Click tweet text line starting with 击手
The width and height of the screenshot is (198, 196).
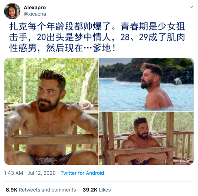(97, 37)
